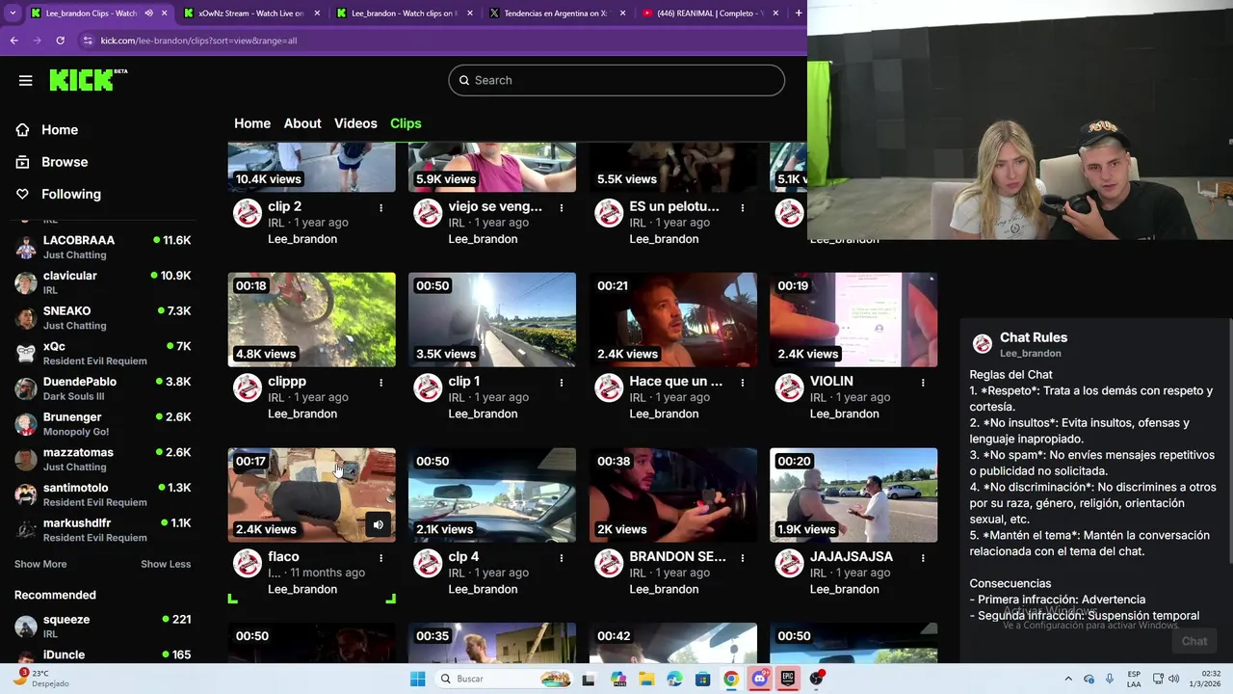The image size is (1233, 694).
Task: Open clavicular channel in sidebar
Action: coord(103,282)
